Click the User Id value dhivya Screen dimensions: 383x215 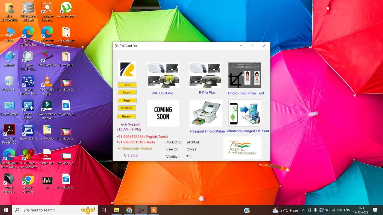pos(191,149)
